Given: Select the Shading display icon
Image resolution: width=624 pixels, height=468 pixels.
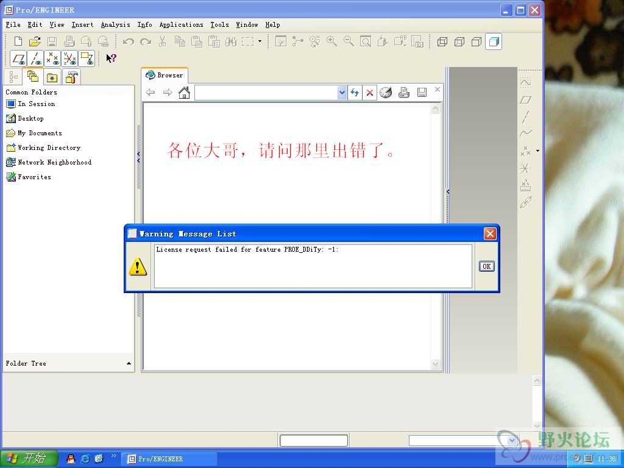Looking at the screenshot, I should 494,41.
